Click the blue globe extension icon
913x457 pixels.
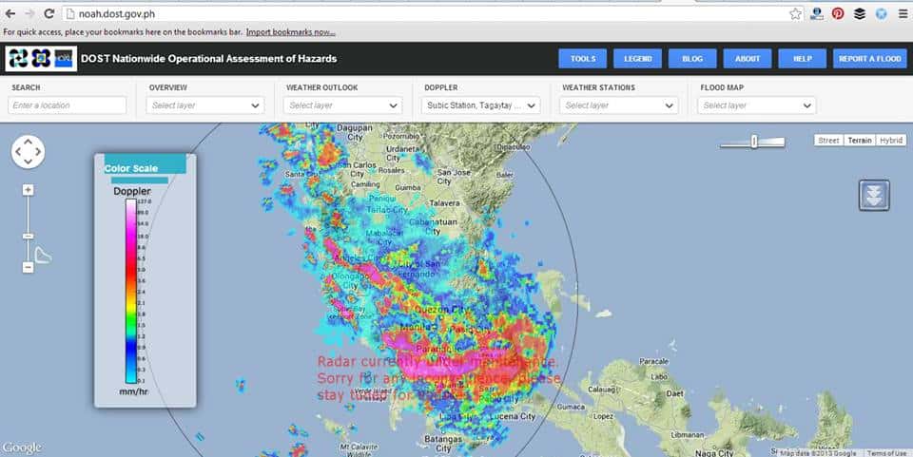pyautogui.click(x=881, y=13)
